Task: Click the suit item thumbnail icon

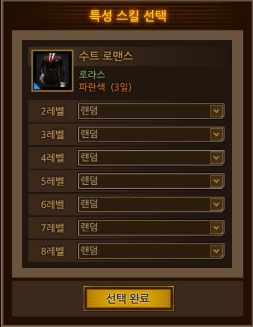Action: [52, 70]
